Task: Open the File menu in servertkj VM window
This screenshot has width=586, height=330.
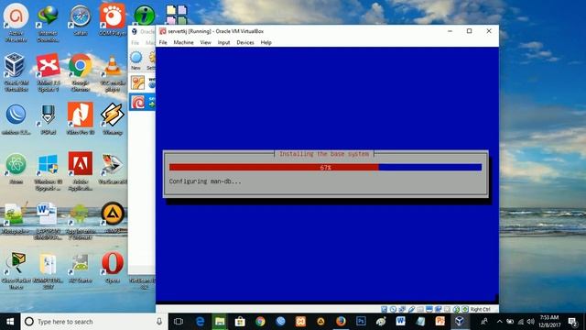Action: [163, 43]
